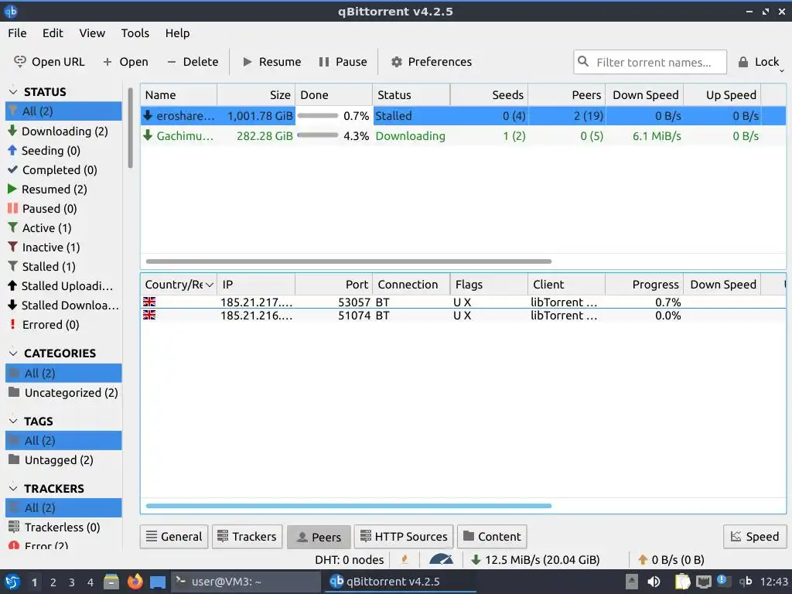Open the file manager from taskbar

[x=111, y=582]
